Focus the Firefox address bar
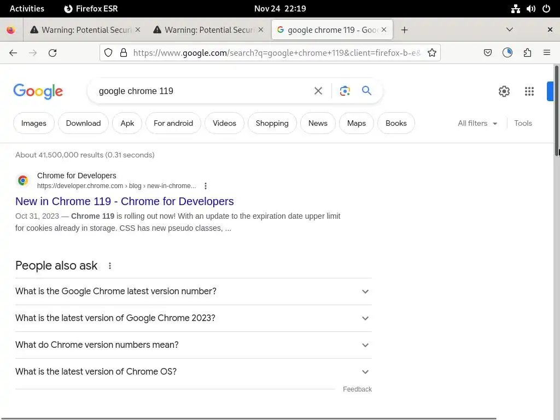The image size is (560, 420). 277,53
